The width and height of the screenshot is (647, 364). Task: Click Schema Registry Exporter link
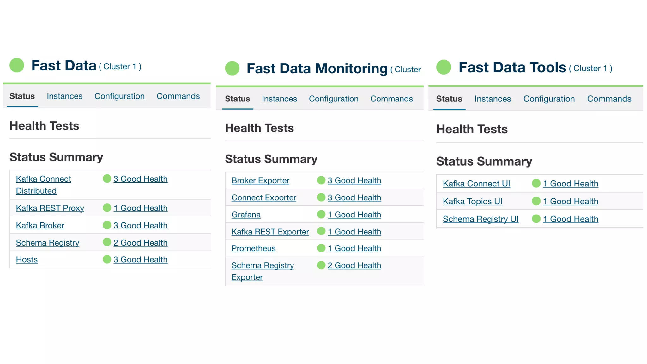(262, 266)
